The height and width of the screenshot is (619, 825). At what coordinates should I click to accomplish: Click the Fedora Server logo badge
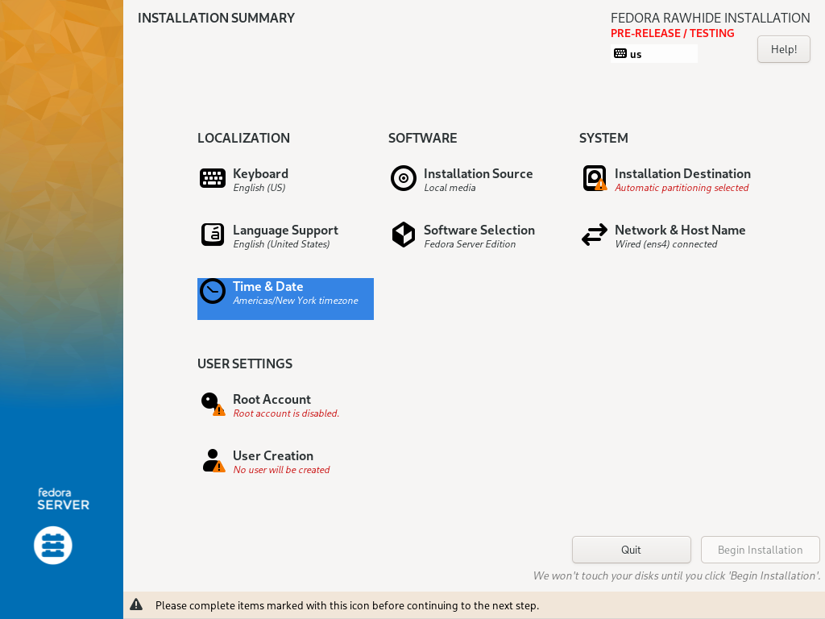tap(53, 546)
